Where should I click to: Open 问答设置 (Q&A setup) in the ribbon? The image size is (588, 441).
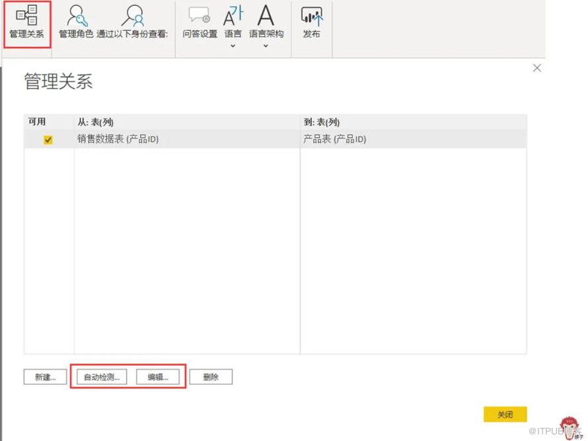tap(200, 16)
